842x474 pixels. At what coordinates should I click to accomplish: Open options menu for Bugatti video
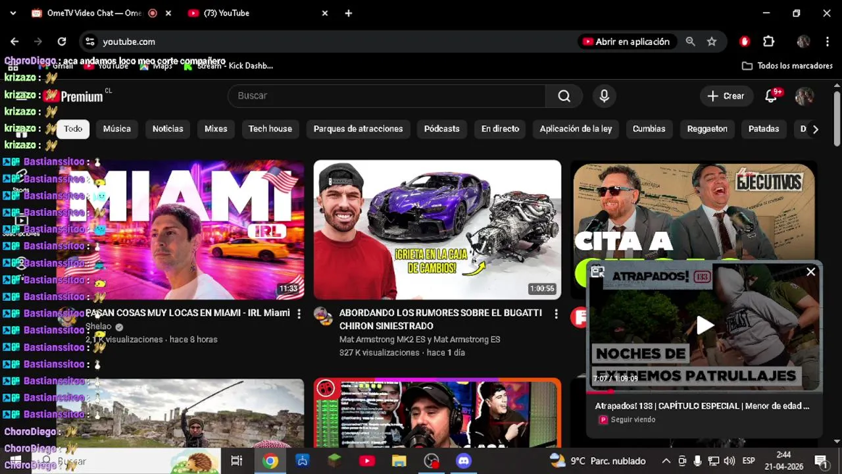click(x=556, y=314)
